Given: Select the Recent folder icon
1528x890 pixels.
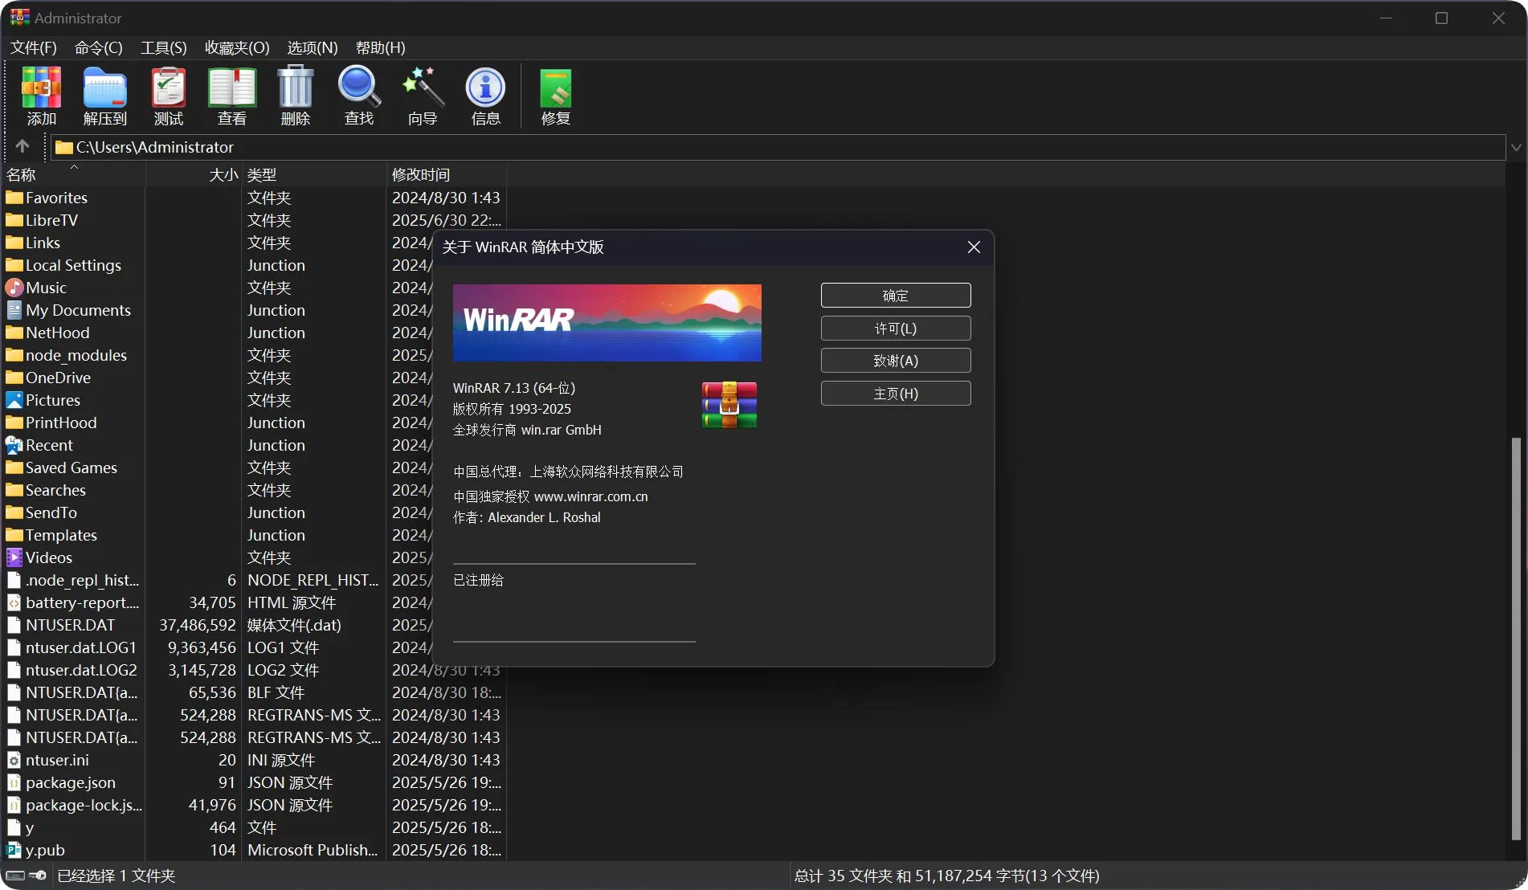Looking at the screenshot, I should point(14,445).
